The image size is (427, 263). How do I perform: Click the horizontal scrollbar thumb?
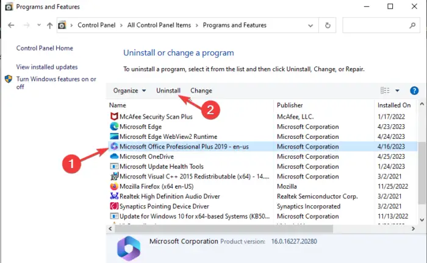[224, 229]
